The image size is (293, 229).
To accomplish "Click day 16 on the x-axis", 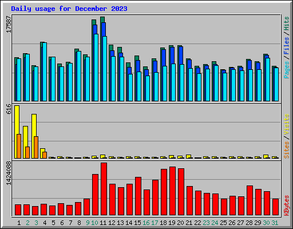I will coord(146,223).
